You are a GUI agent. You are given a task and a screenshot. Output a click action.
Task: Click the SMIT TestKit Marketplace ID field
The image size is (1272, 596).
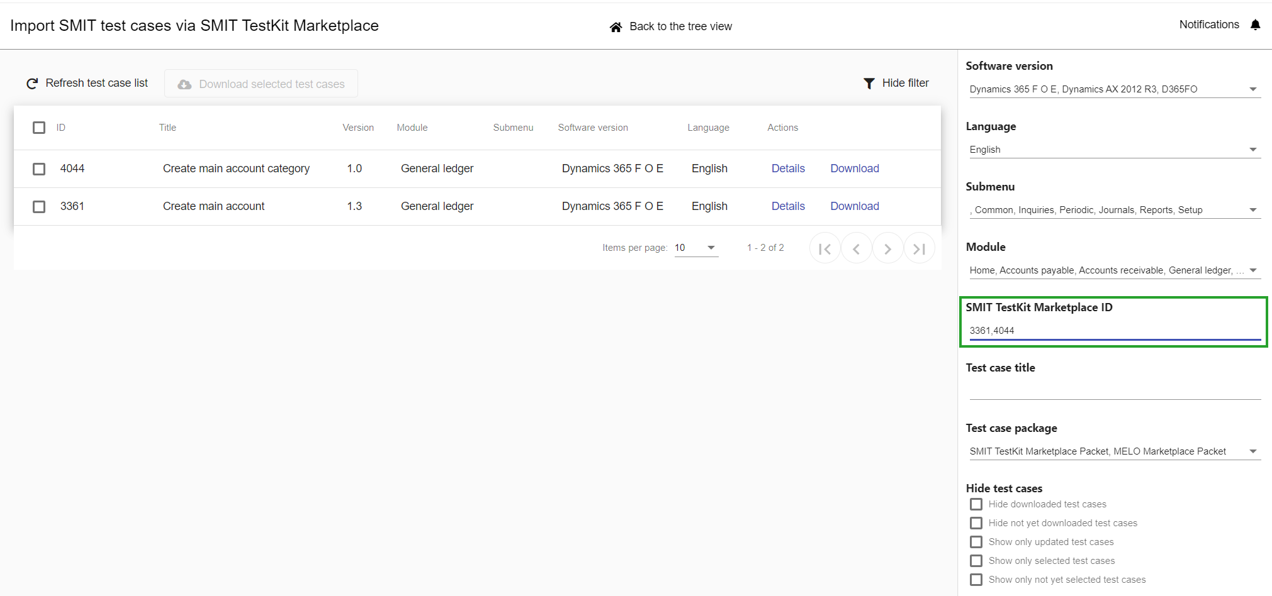[x=1114, y=331]
